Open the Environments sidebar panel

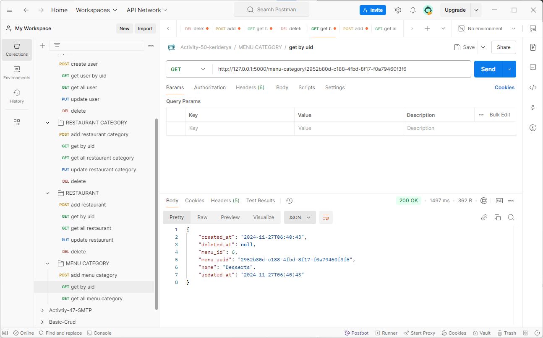[x=17, y=72]
